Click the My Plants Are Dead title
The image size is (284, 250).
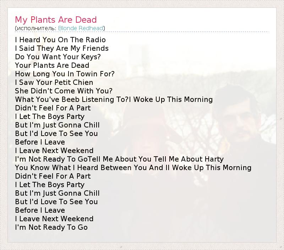[x=56, y=20]
